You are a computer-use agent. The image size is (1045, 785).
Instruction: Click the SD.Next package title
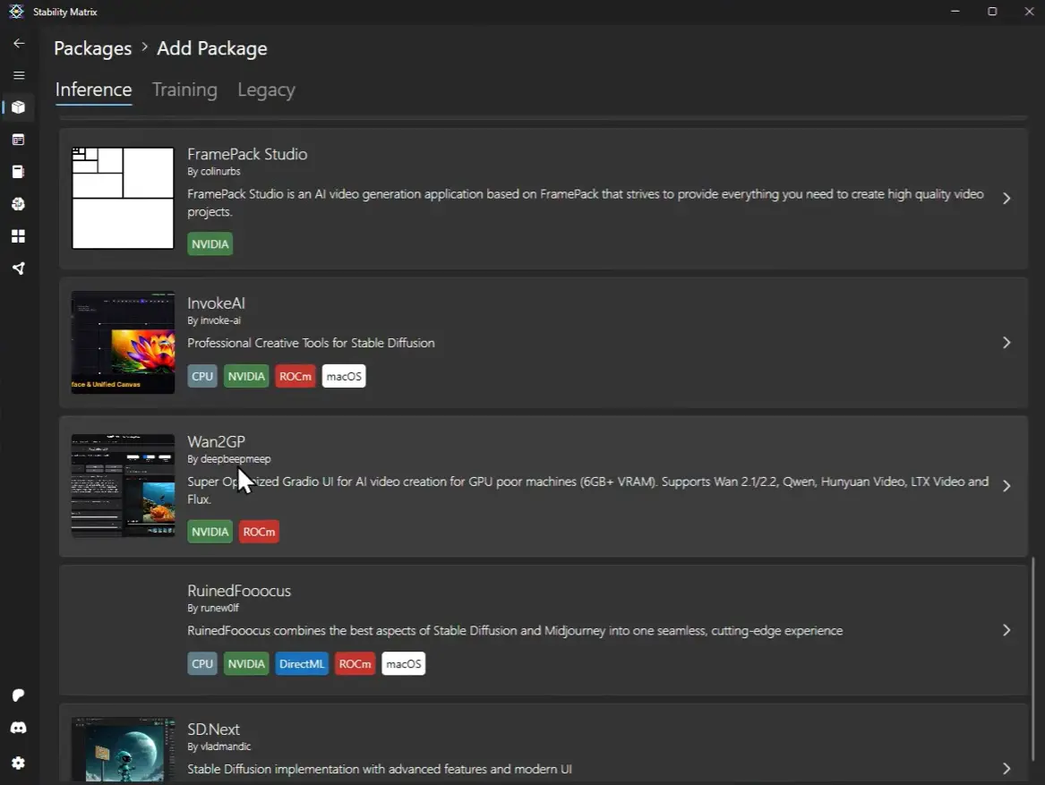[x=213, y=730]
